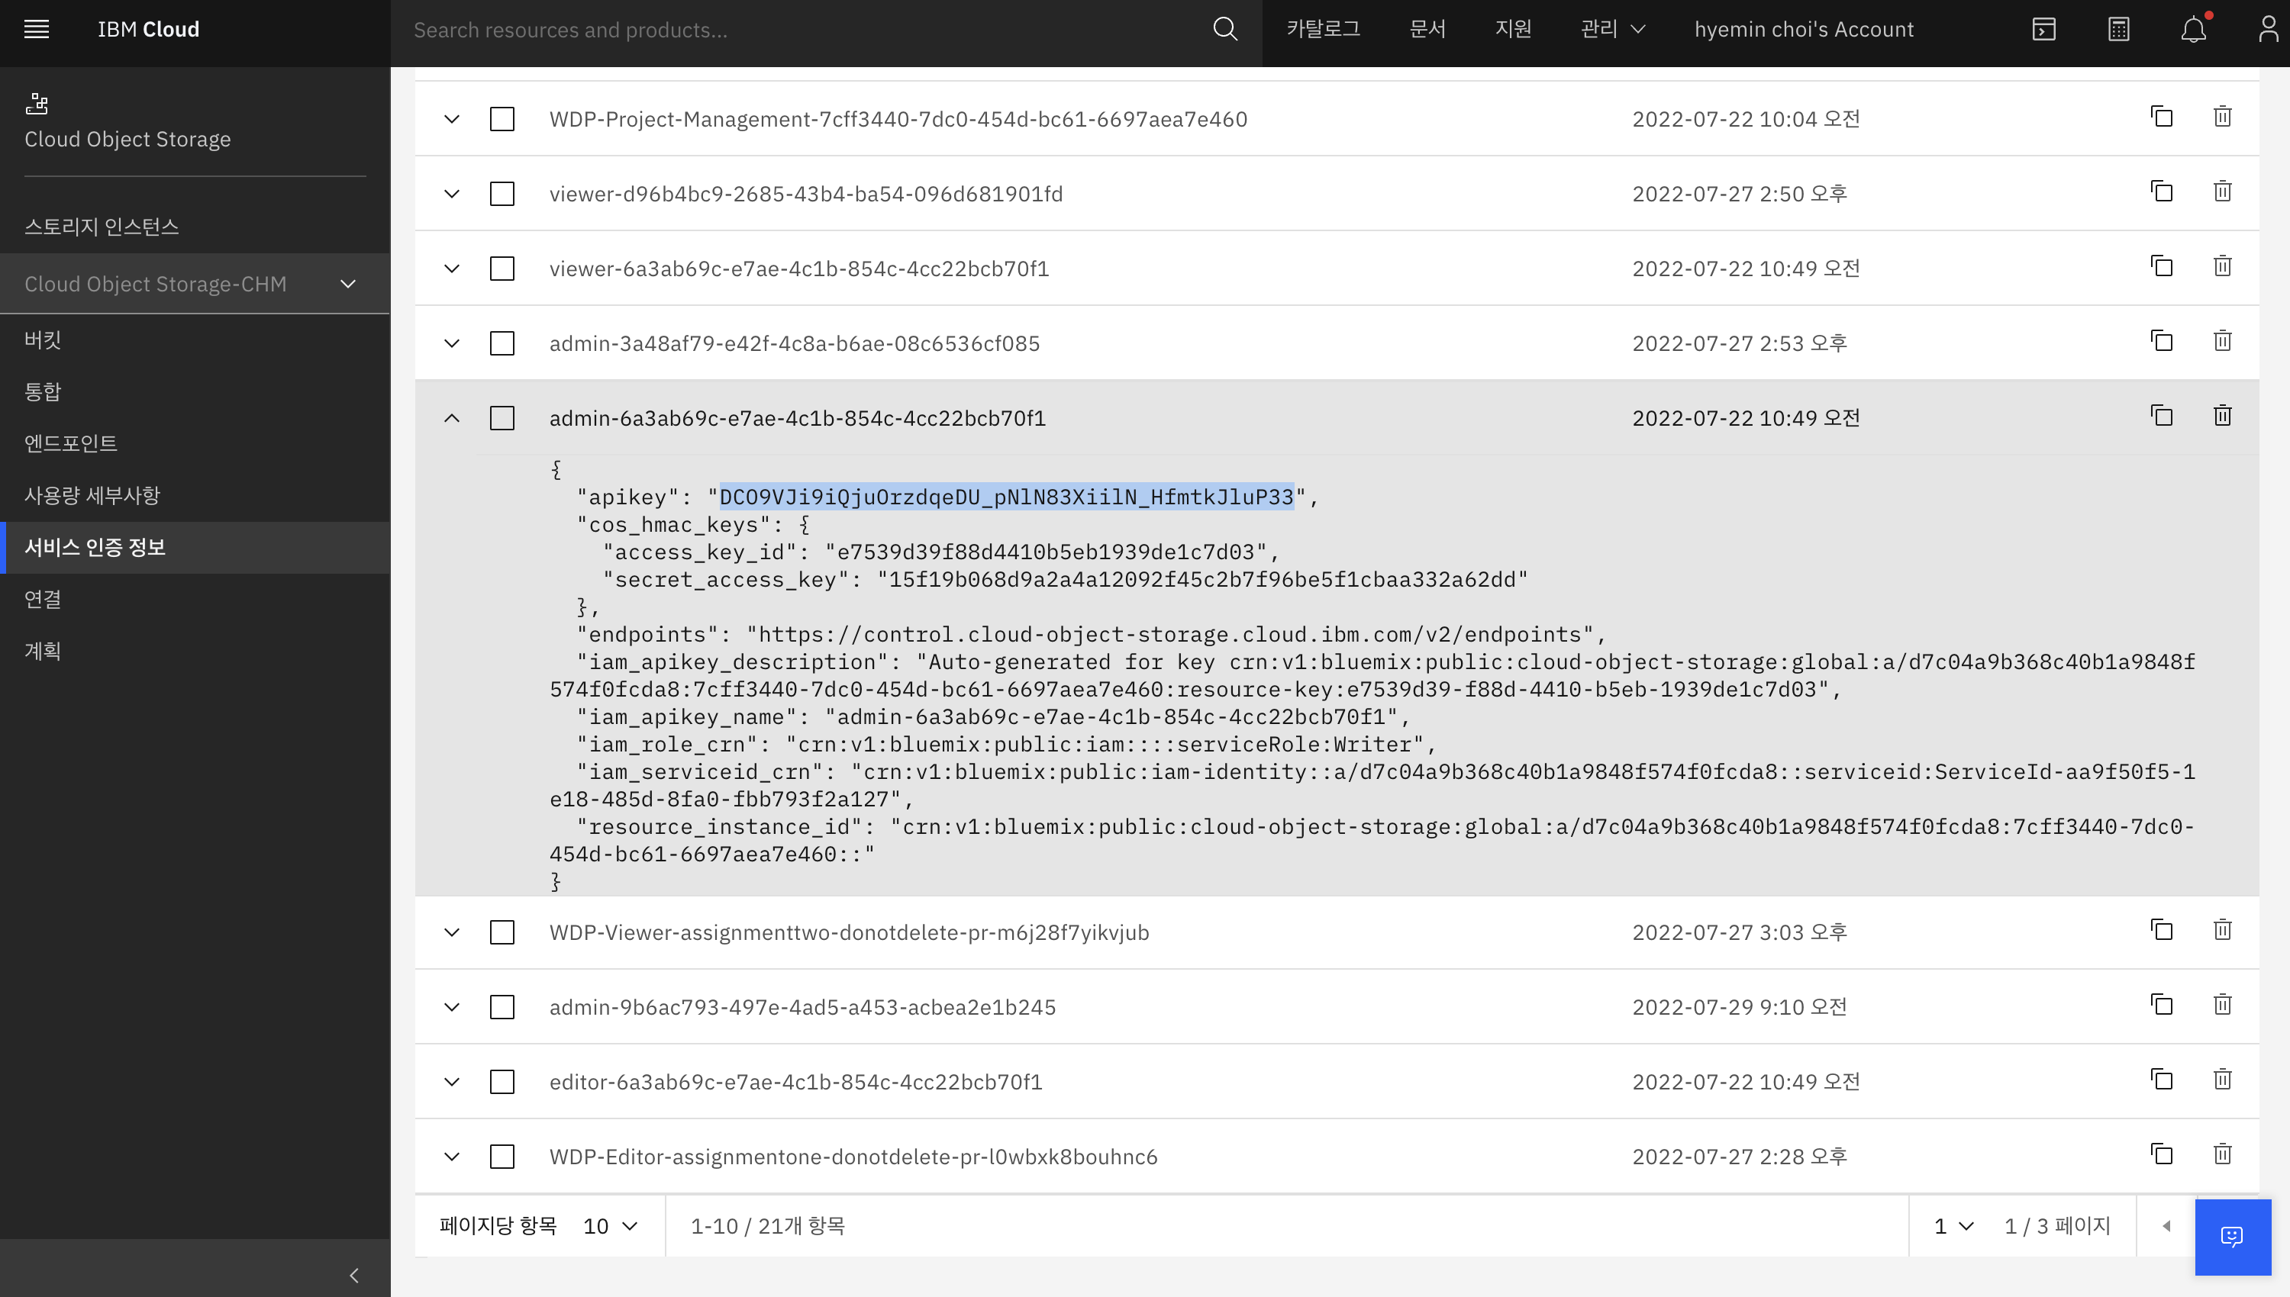Image resolution: width=2290 pixels, height=1297 pixels.
Task: Delete expanded admin-6a3ab69c credential
Action: pyautogui.click(x=2222, y=416)
